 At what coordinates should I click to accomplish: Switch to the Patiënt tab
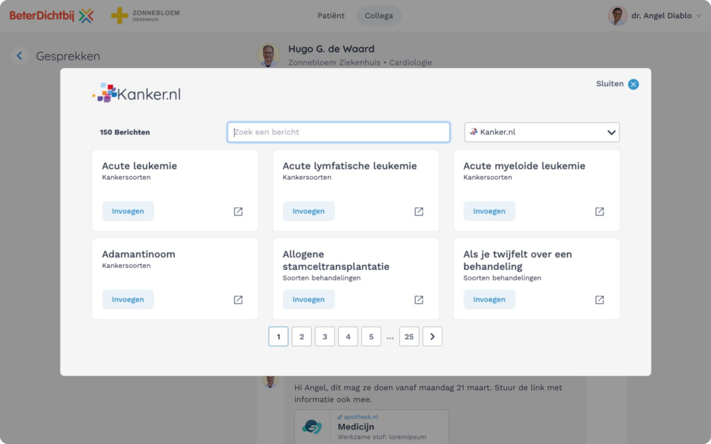331,16
